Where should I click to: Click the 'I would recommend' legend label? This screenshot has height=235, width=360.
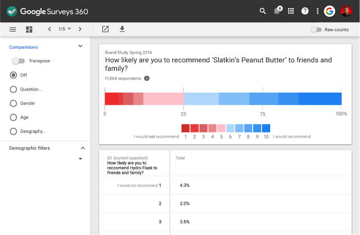tap(291, 137)
